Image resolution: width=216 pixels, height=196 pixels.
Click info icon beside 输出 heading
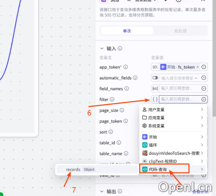click(120, 191)
